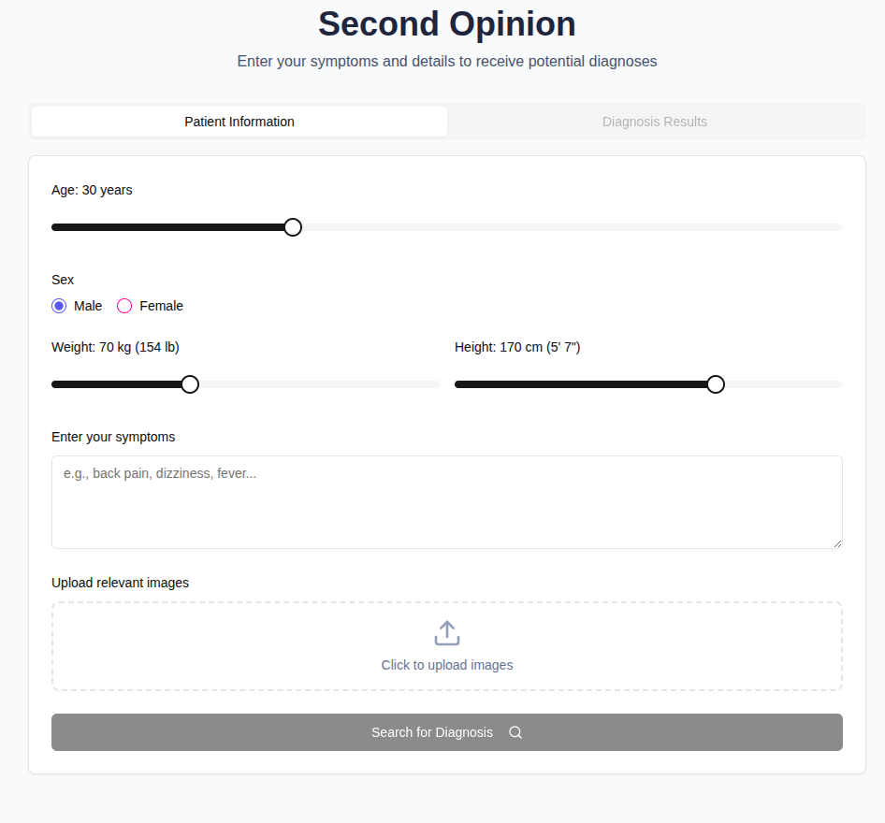The height and width of the screenshot is (823, 885).
Task: Click the "Female" label text
Action: 161,306
